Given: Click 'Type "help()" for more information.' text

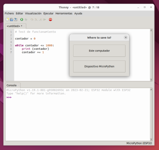Looking at the screenshot, I should (36, 94).
